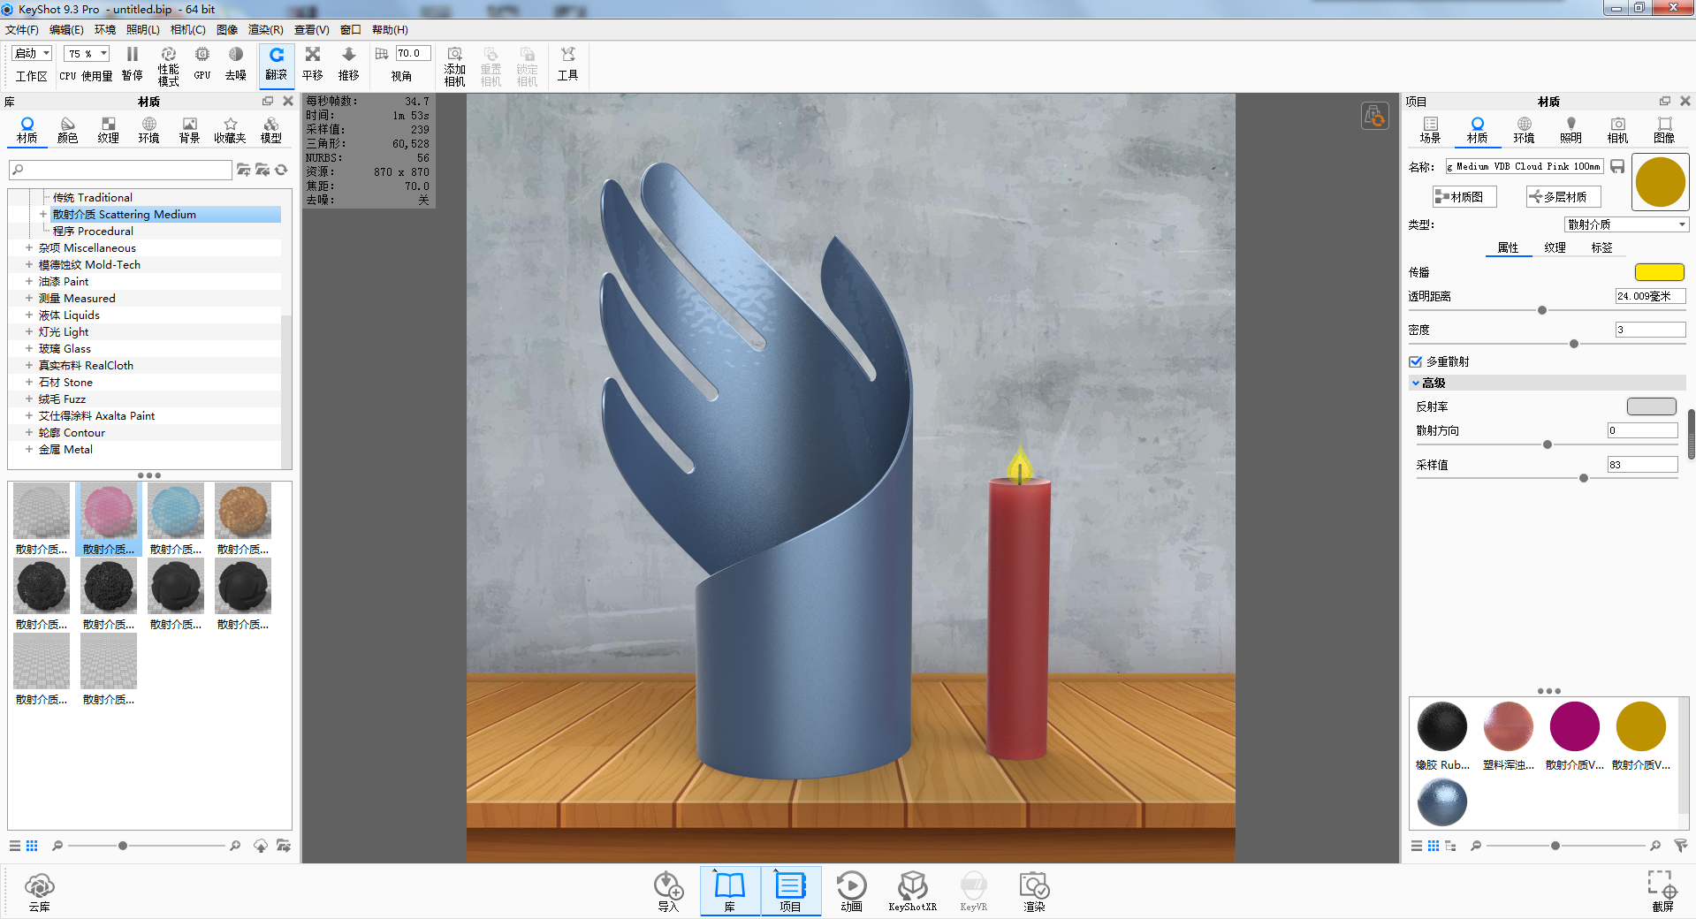Select the Pan (平移) camera tool
Image resolution: width=1696 pixels, height=919 pixels.
(313, 65)
